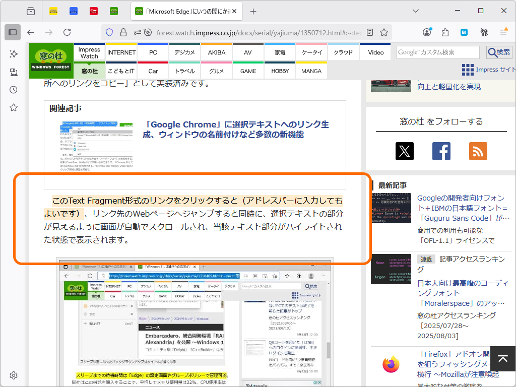Open the Hatena Bookmark extension icon
Screen dimensions: 516x387
pyautogui.click(x=464, y=31)
